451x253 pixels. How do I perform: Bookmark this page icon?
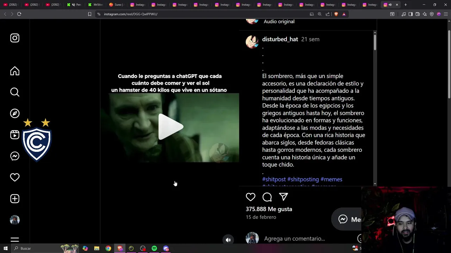click(x=89, y=14)
